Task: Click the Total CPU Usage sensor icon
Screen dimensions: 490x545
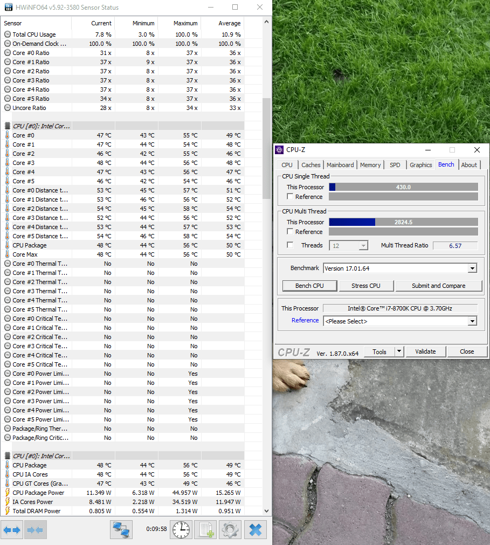Action: (x=8, y=35)
